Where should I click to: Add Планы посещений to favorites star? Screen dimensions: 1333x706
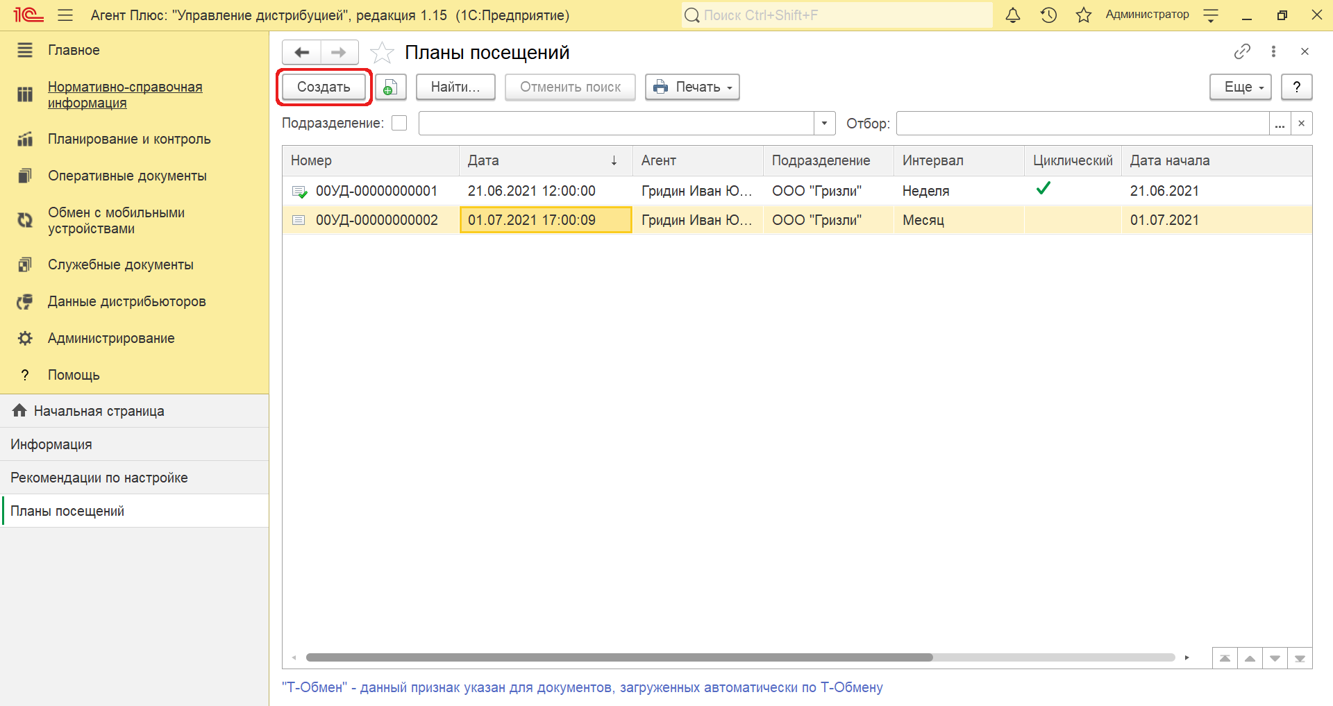tap(382, 53)
